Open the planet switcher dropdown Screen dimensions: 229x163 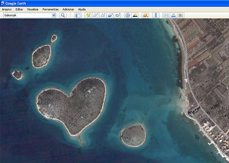pyautogui.click(x=145, y=15)
